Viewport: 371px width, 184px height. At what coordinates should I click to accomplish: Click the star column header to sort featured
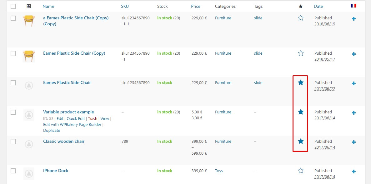tap(300, 6)
